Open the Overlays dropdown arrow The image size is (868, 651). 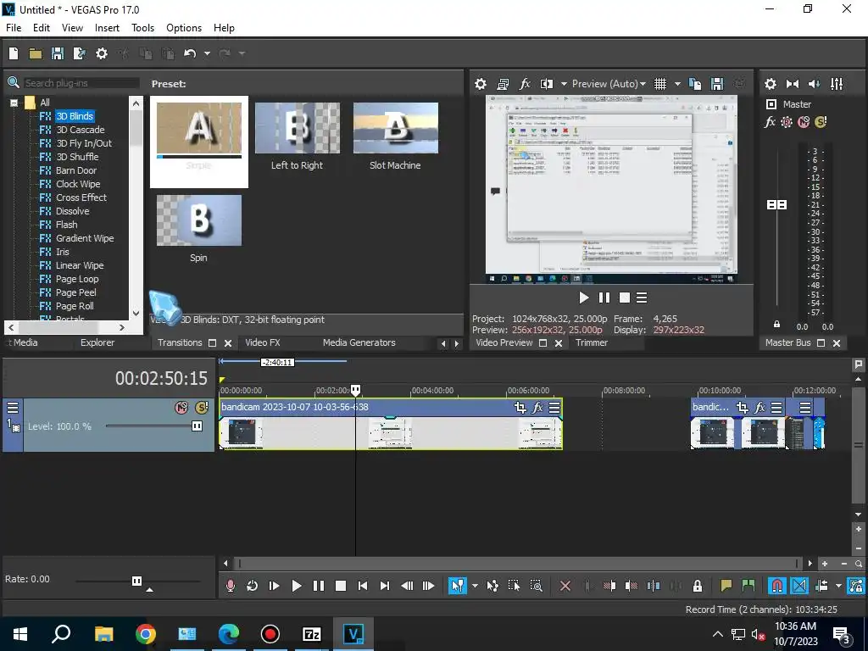click(x=677, y=84)
